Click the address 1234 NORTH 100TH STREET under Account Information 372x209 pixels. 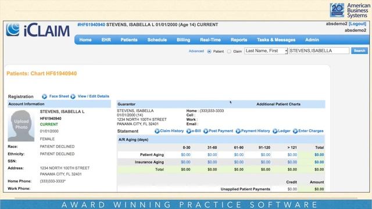[x=65, y=168]
